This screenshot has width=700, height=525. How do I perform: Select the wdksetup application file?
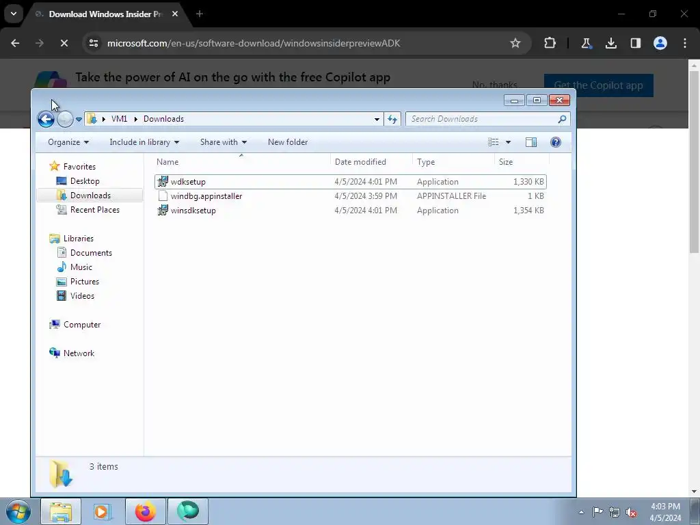(x=351, y=182)
